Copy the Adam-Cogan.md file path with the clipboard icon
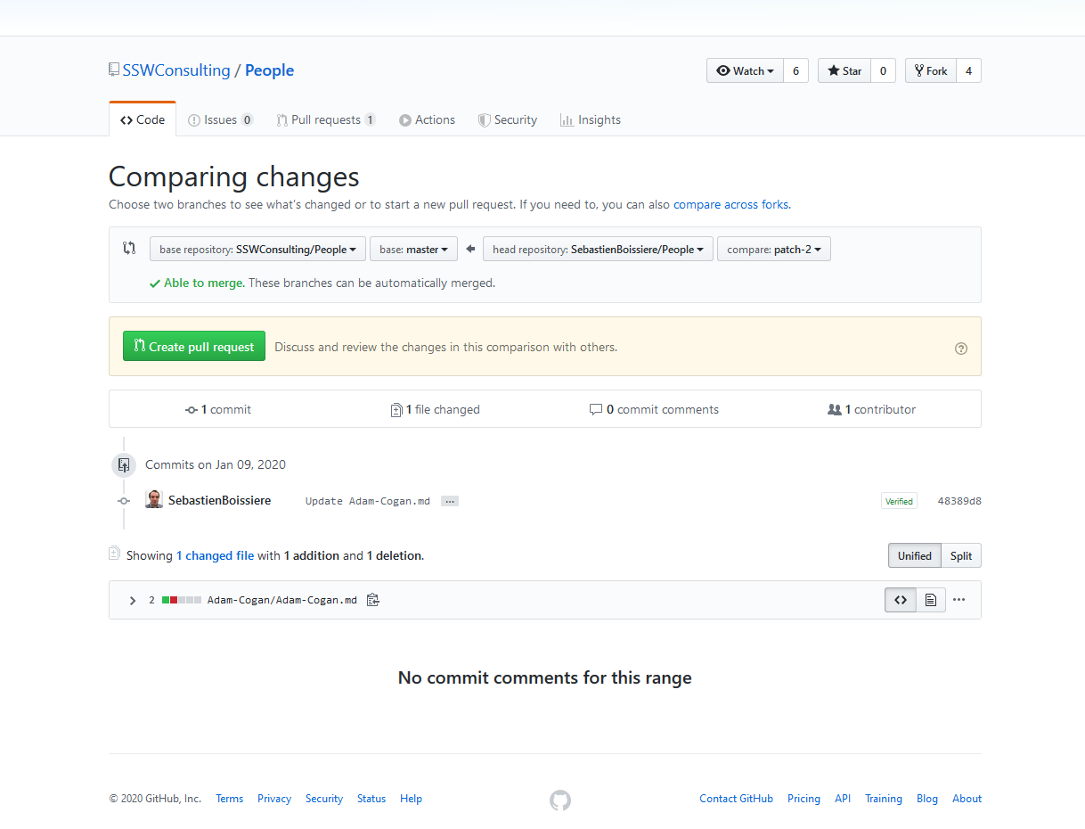The height and width of the screenshot is (829, 1085). pos(373,600)
